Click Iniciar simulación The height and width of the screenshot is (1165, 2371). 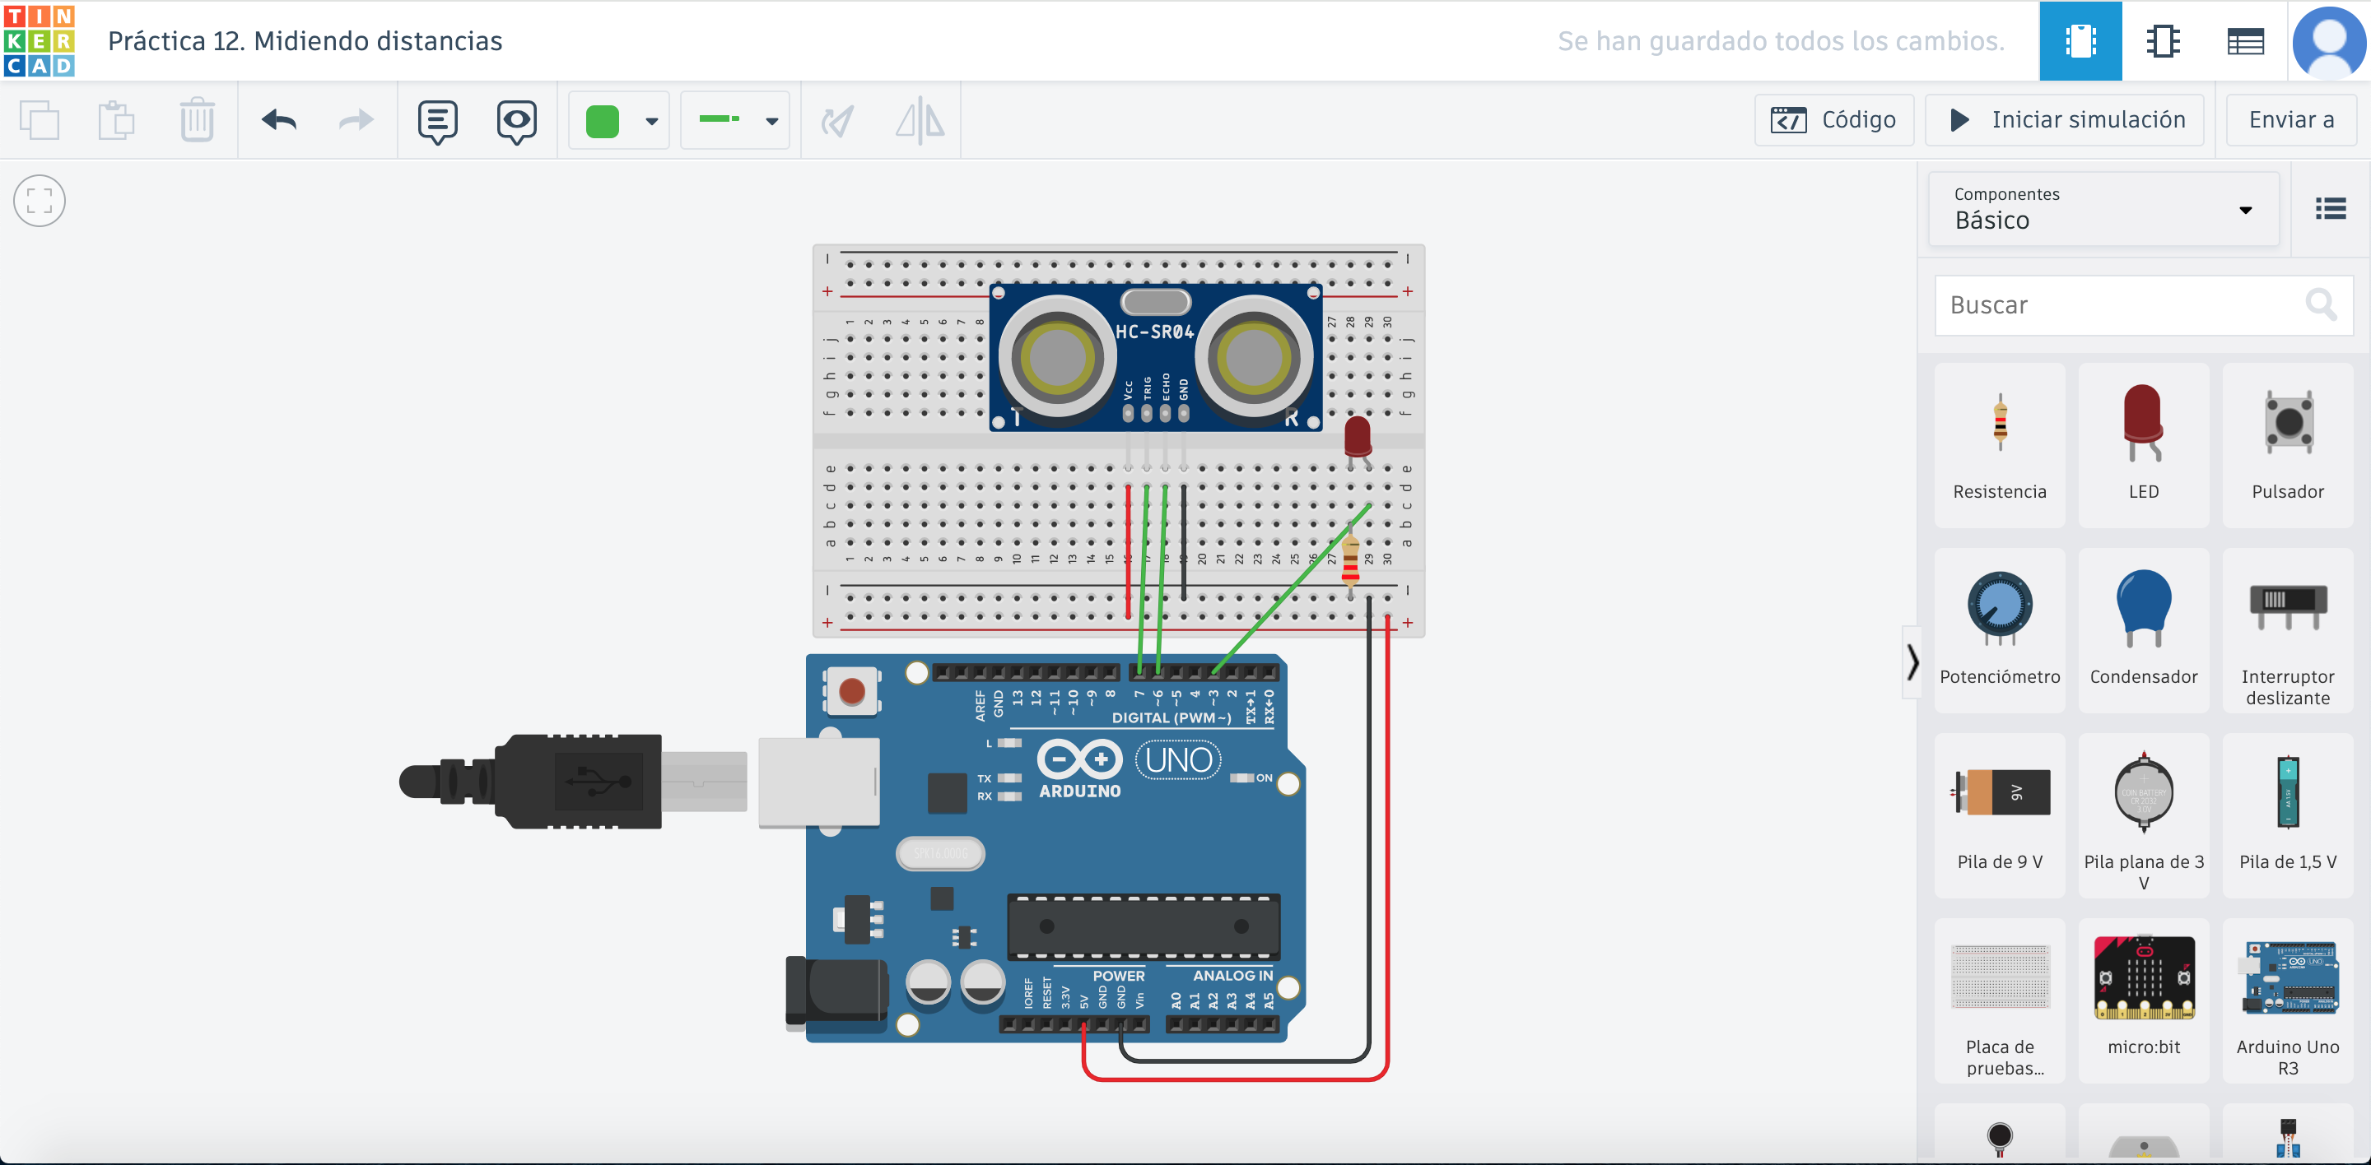(2065, 120)
